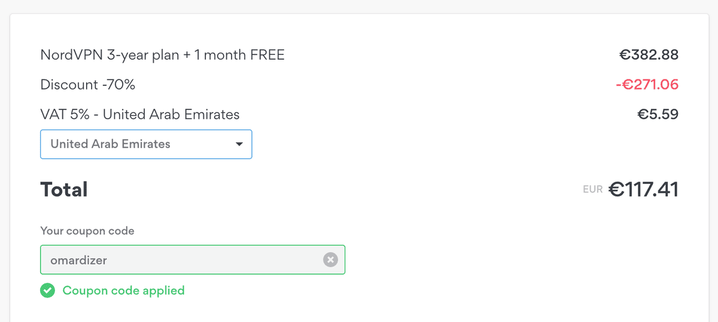This screenshot has height=322, width=718.
Task: Click the €382.88 plan price
Action: pos(649,56)
